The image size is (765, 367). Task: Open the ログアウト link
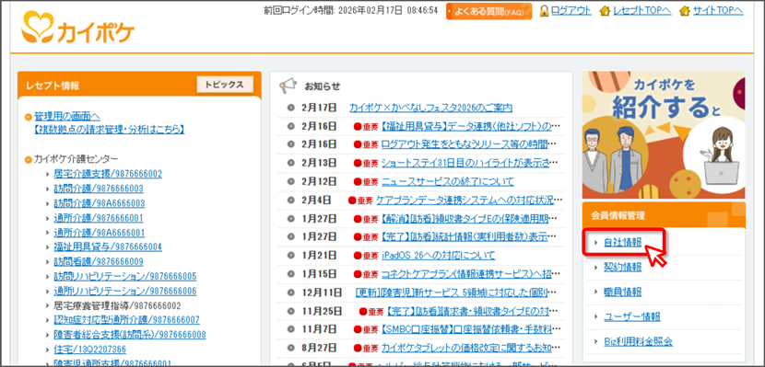pos(571,10)
